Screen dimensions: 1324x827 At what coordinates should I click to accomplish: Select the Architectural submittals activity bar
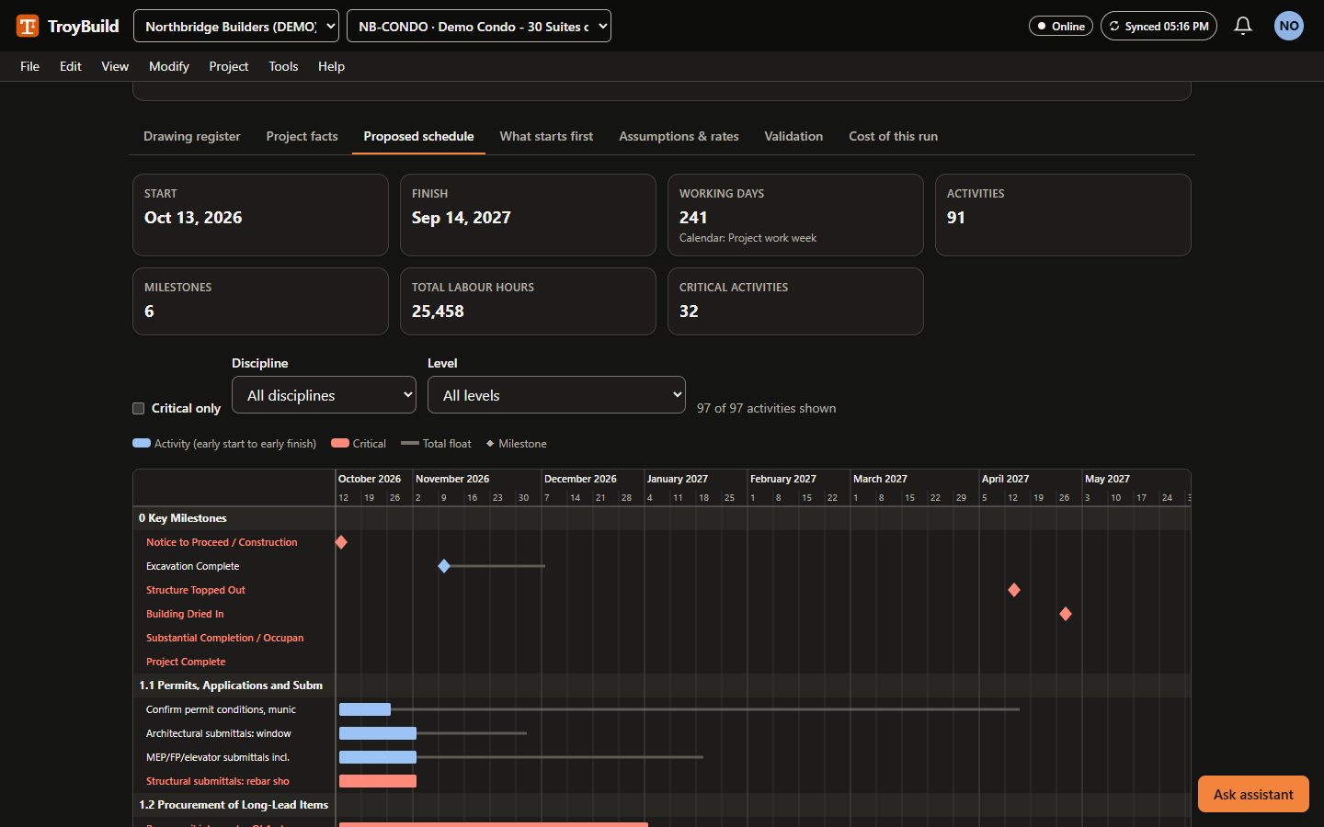378,733
